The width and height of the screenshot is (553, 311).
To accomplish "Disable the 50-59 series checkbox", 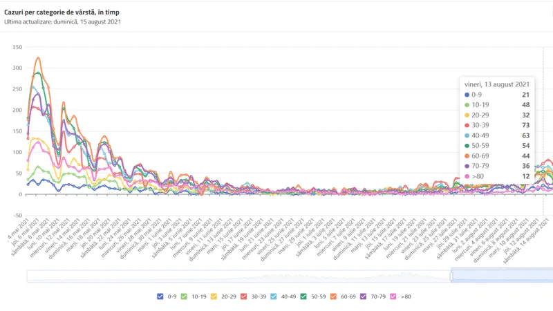I will 303,296.
